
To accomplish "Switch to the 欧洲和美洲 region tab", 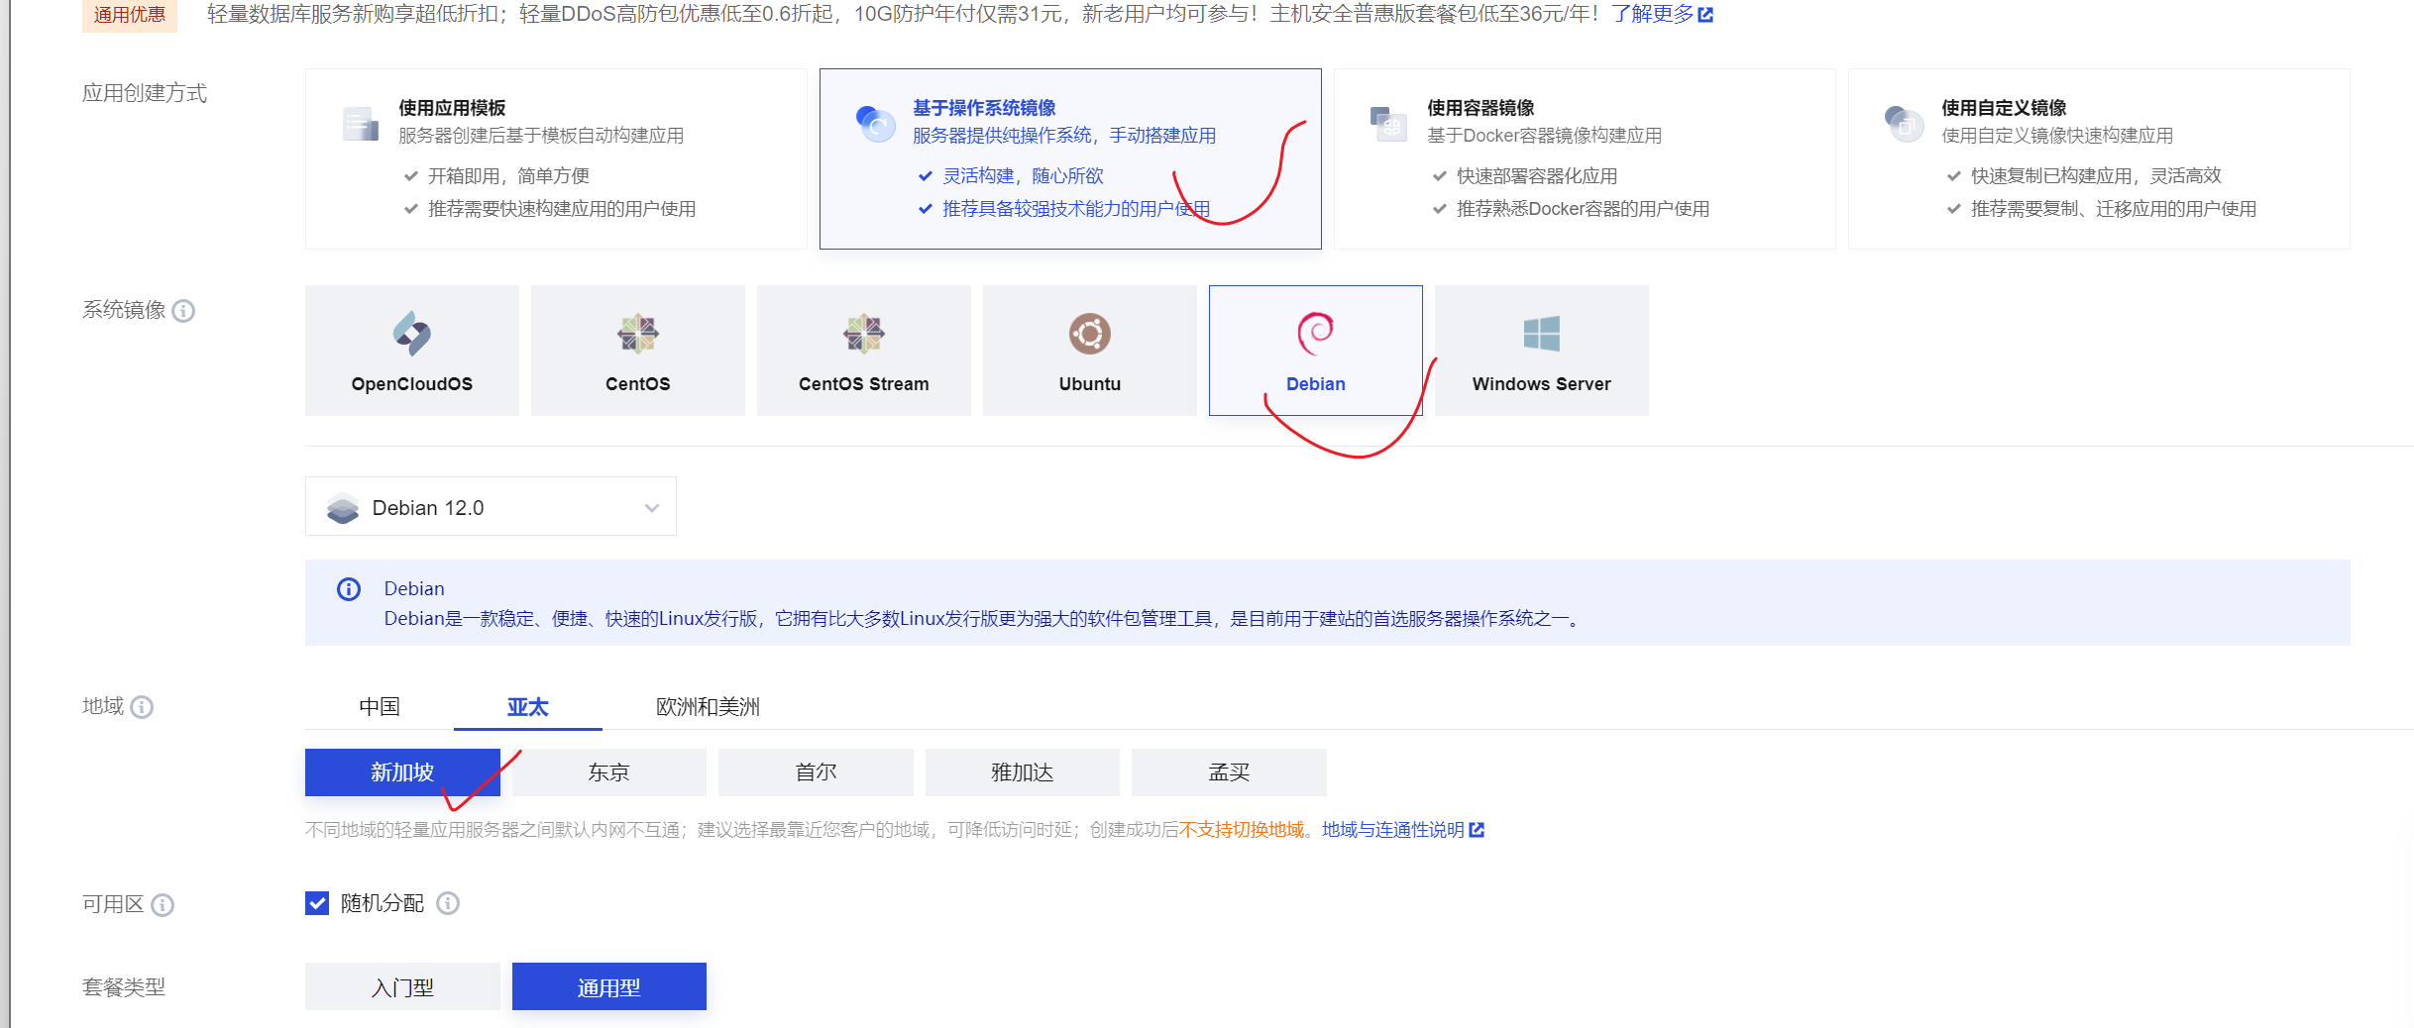I will coord(708,707).
